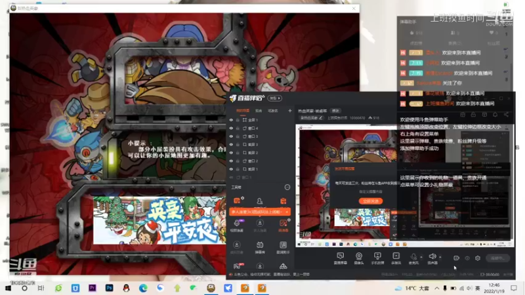
Task: Open Windows Start menu
Action: [8, 288]
